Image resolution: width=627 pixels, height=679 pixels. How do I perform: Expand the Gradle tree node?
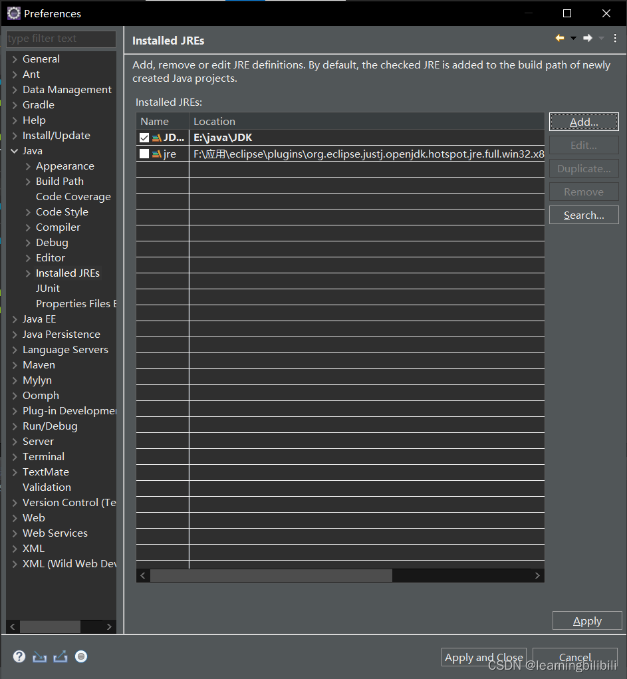[15, 105]
